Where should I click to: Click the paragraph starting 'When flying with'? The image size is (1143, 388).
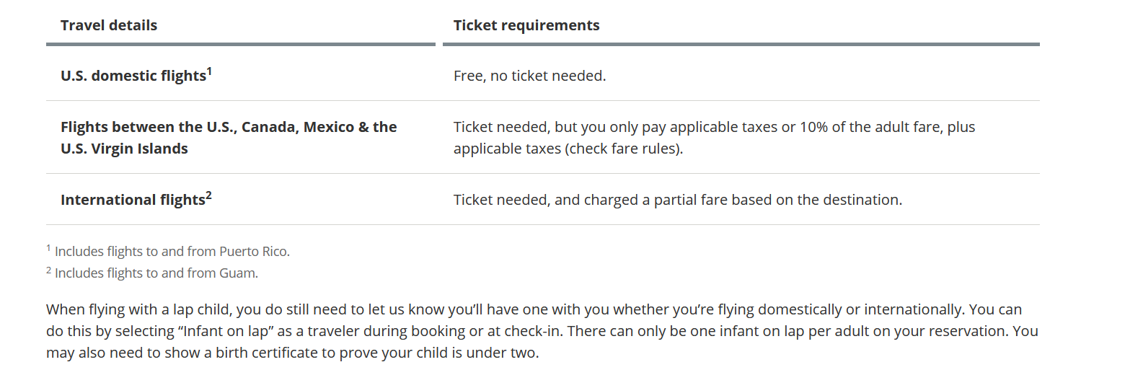[542, 331]
